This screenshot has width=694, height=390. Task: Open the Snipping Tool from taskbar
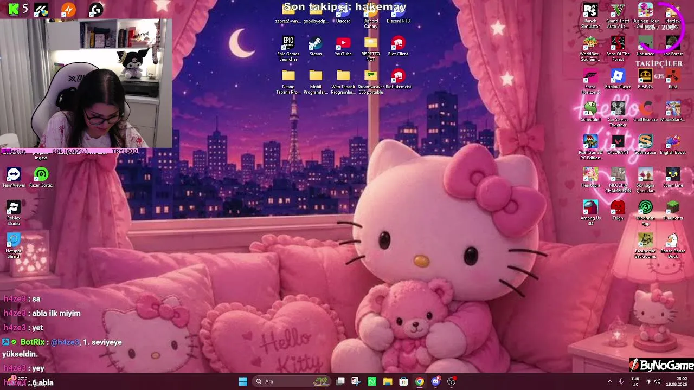355,381
